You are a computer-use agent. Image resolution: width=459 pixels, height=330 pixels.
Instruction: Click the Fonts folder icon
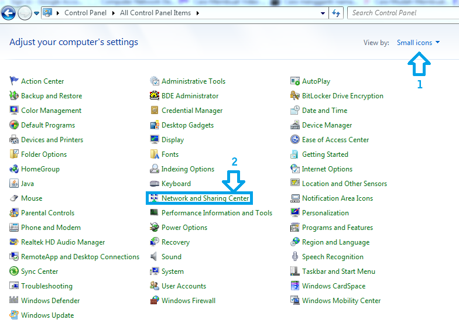click(155, 154)
